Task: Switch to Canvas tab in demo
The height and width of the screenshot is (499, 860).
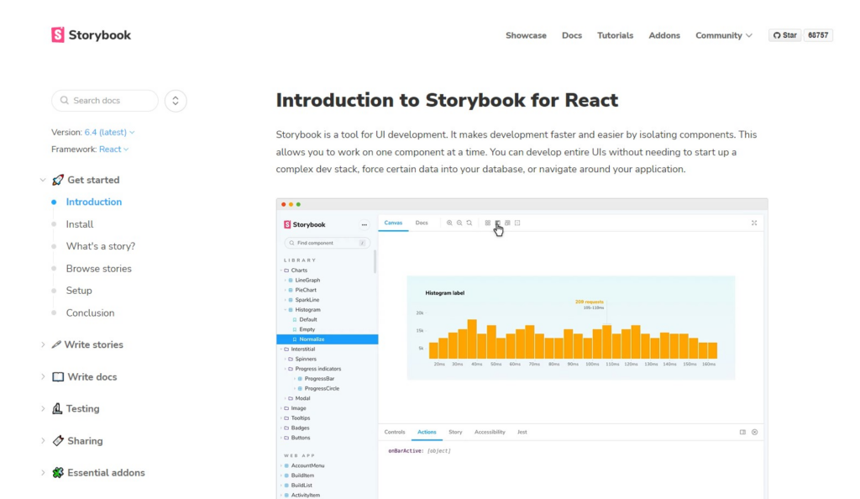Action: 393,223
